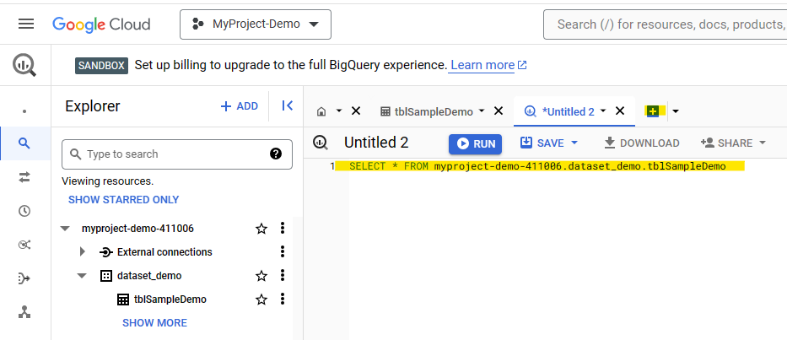
Task: Star the tblSampleDemo table
Action: click(261, 300)
